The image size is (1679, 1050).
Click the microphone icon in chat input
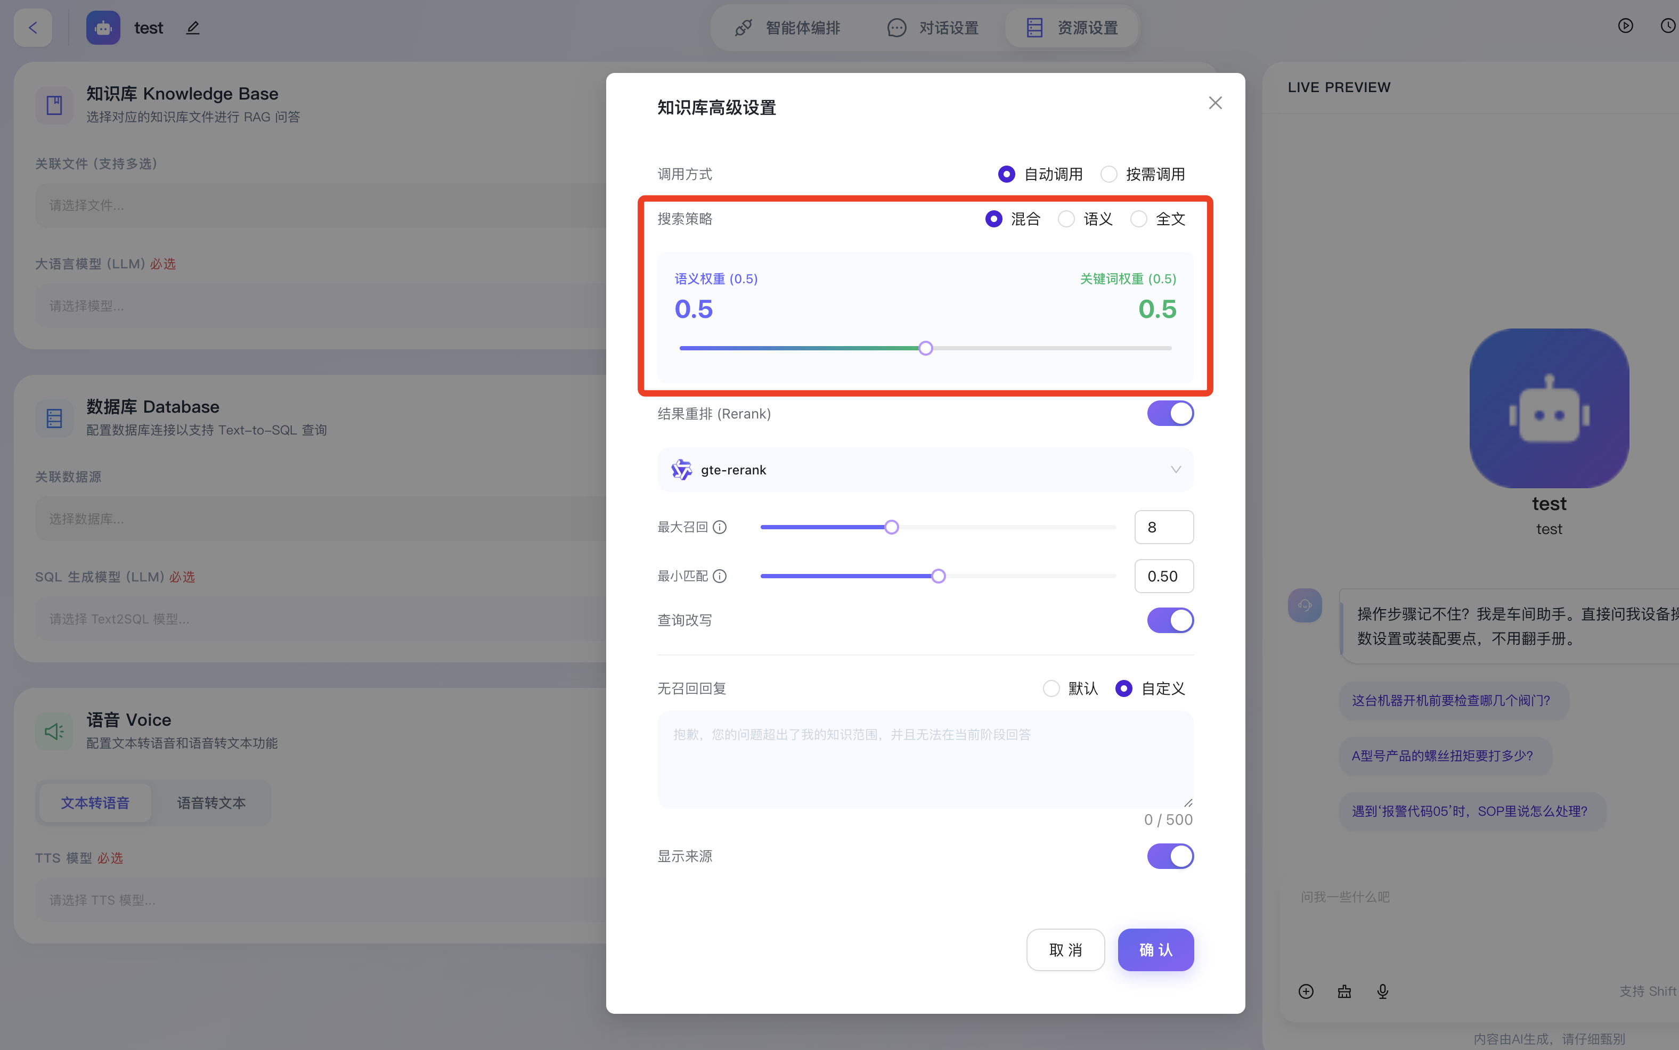pyautogui.click(x=1382, y=991)
